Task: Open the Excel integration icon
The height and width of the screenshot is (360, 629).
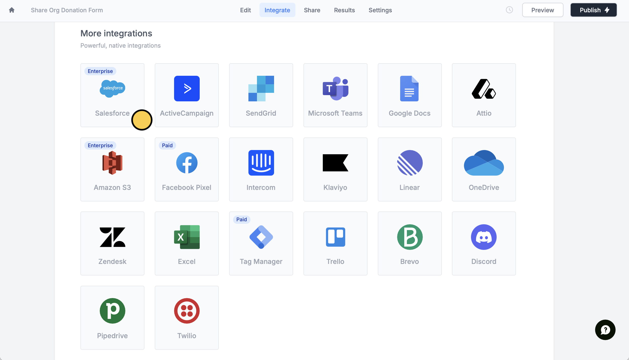Action: tap(187, 237)
